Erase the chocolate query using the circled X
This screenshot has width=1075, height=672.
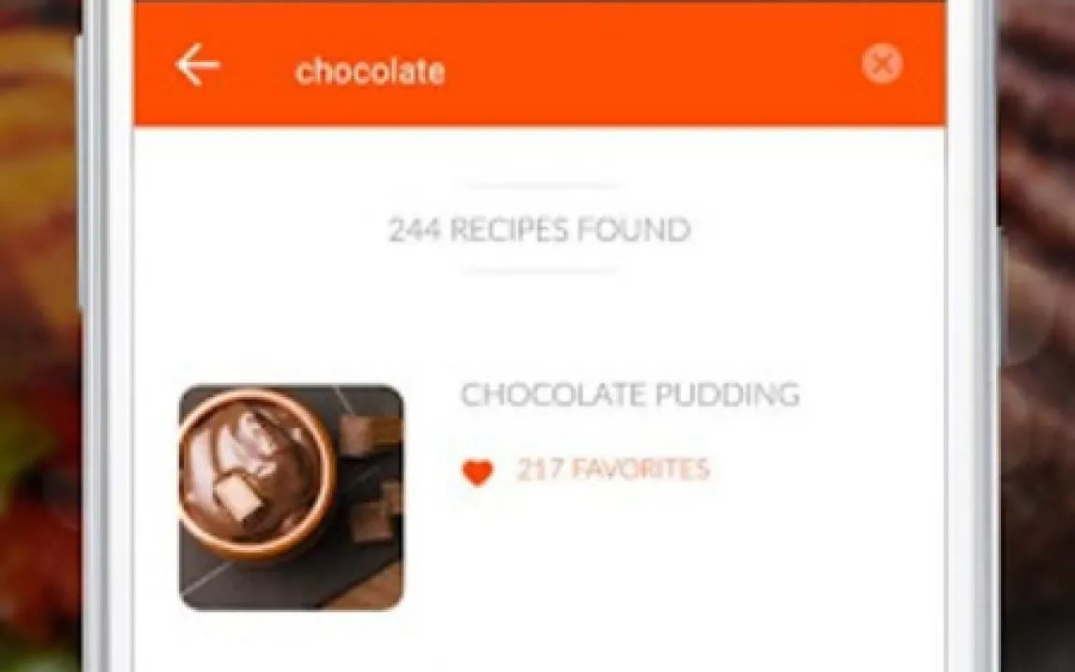(x=882, y=64)
